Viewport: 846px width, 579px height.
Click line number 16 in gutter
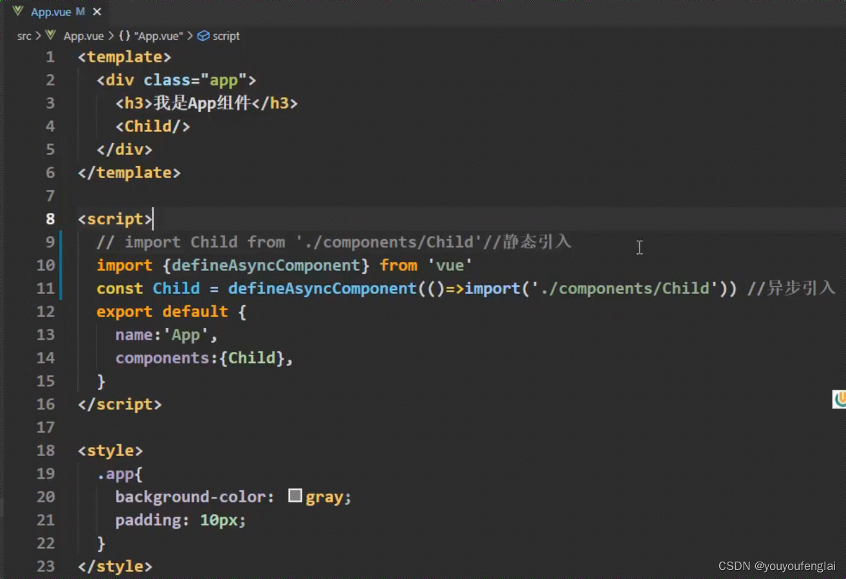[x=46, y=404]
